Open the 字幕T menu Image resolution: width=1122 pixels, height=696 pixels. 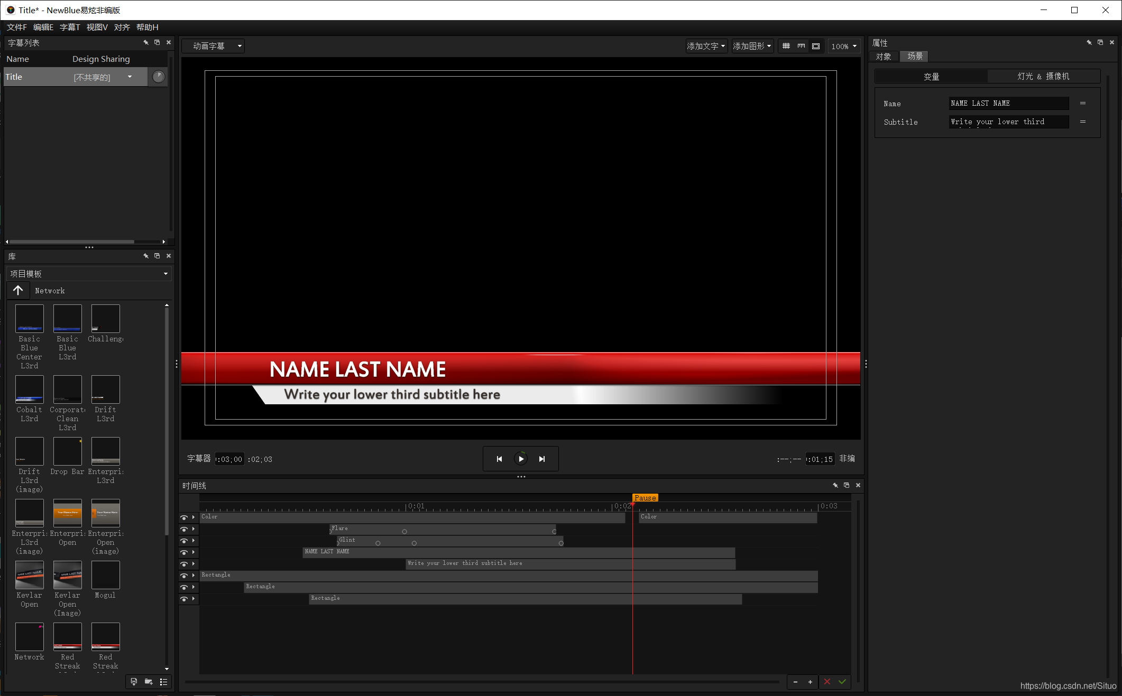pos(70,27)
